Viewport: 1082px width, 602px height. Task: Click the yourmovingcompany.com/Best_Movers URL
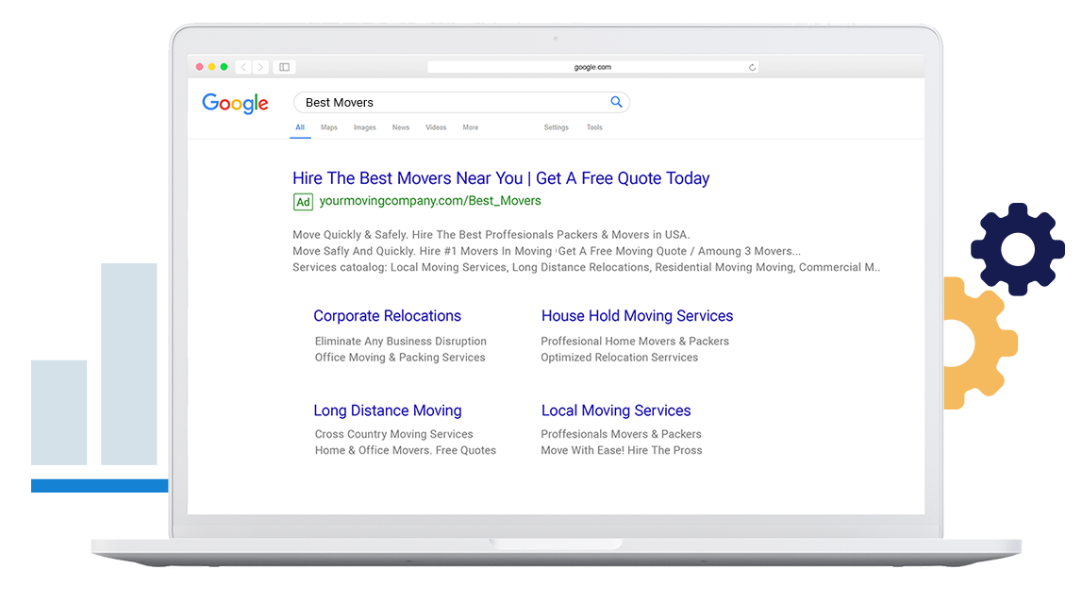(430, 201)
